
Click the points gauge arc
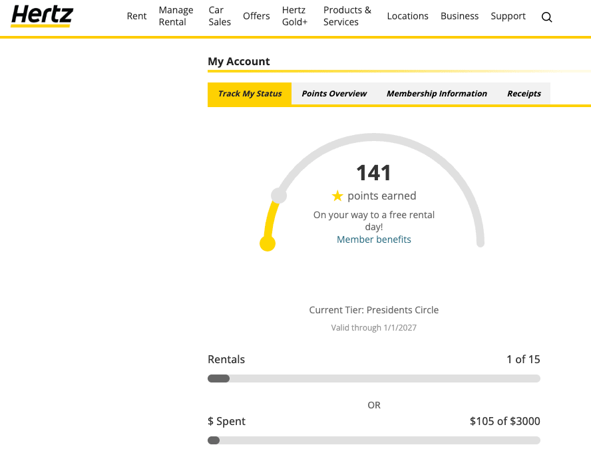click(x=373, y=137)
